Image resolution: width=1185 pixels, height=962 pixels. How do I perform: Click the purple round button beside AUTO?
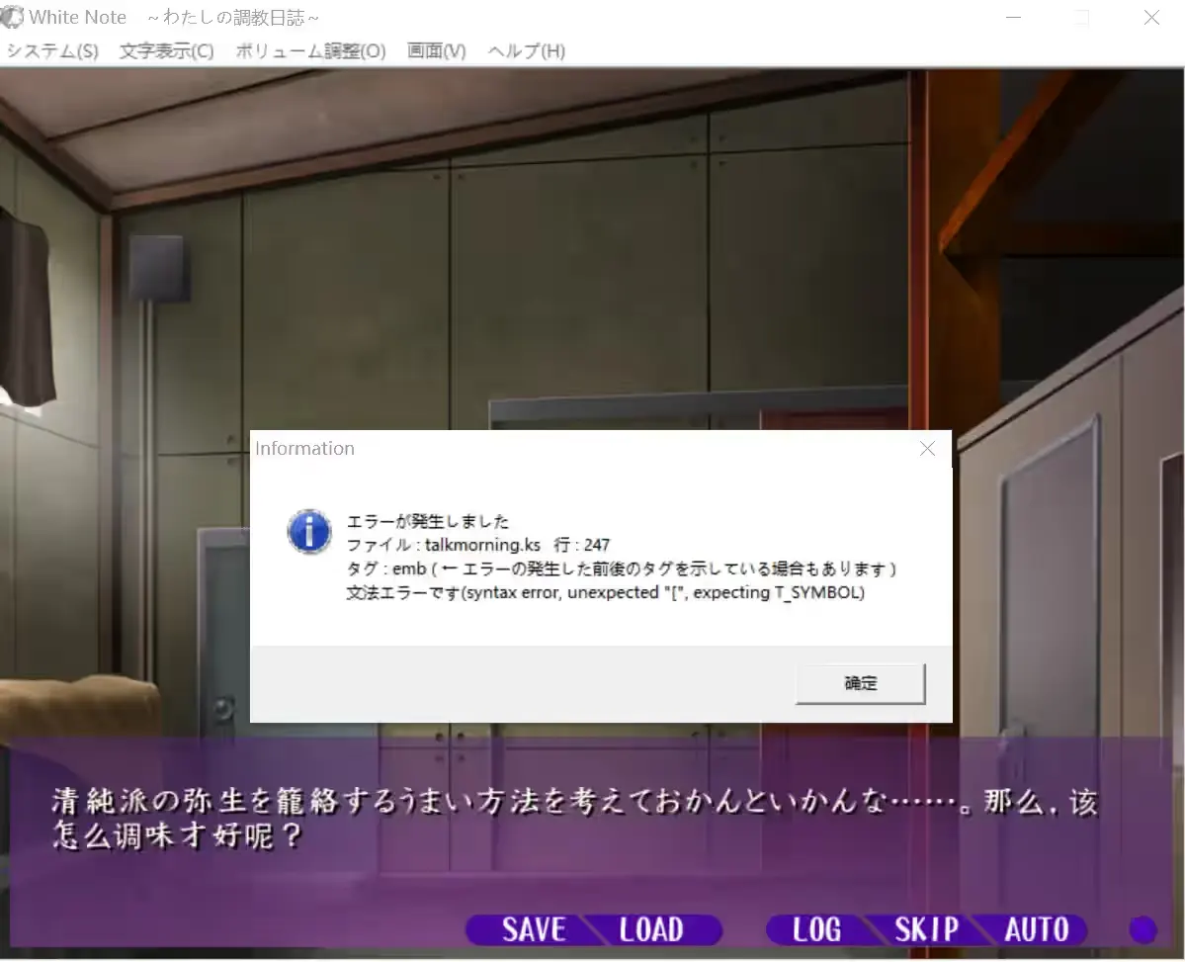pos(1143,930)
